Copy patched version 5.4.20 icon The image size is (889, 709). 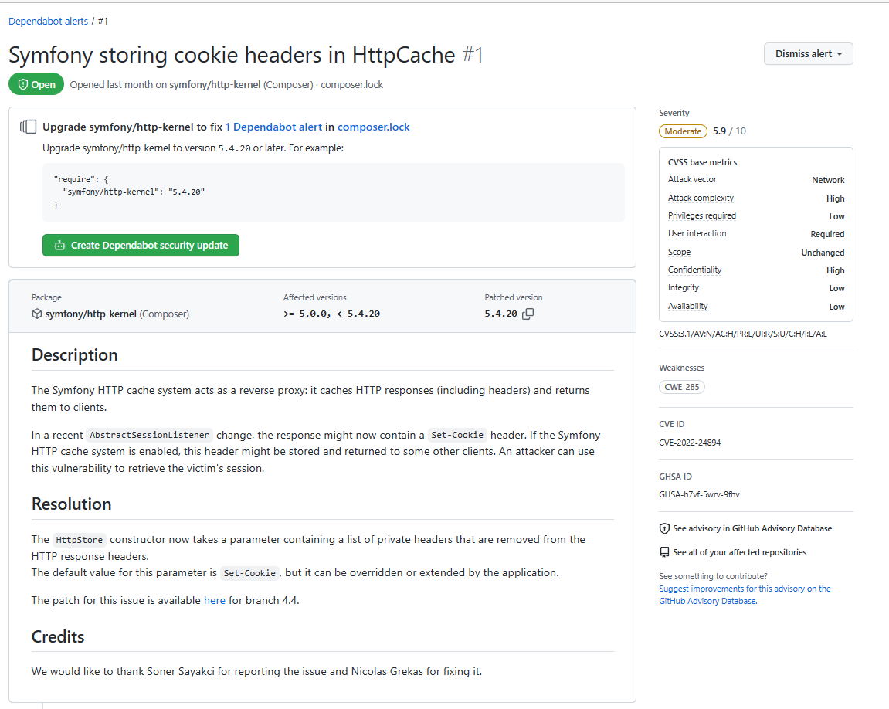528,314
